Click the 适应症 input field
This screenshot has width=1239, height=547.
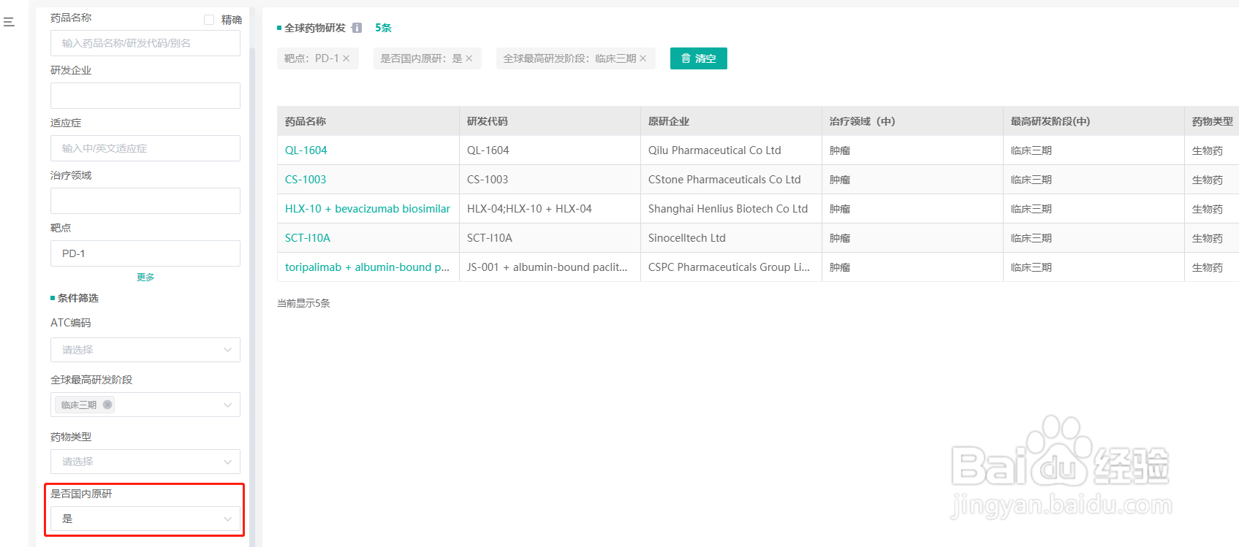tap(145, 148)
